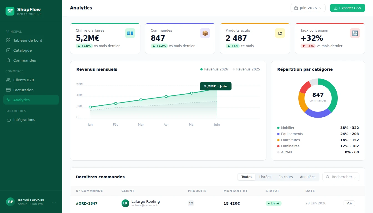The height and width of the screenshot is (213, 373).
Task: Open the Intégrations settings
Action: coord(31,120)
